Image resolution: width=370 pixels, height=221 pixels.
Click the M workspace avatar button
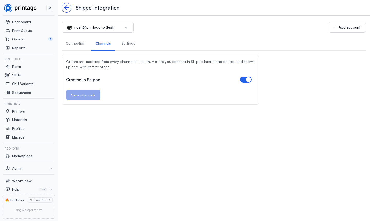tap(50, 8)
